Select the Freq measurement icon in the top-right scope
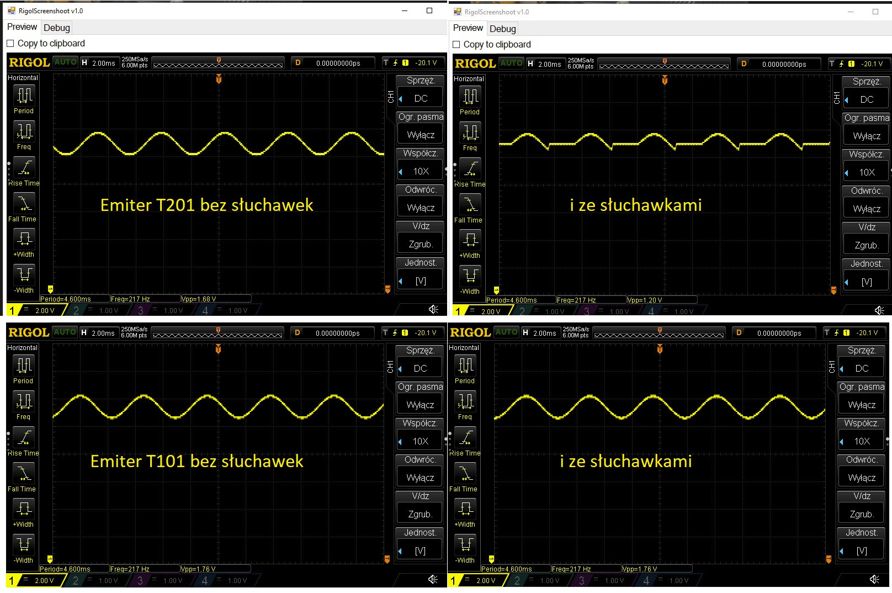The height and width of the screenshot is (593, 892). [470, 133]
